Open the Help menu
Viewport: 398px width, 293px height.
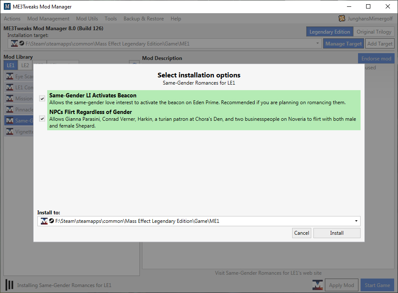[x=176, y=19]
